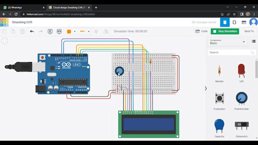258x145 pixels.
Task: Open the Code editor button
Action: [201, 31]
